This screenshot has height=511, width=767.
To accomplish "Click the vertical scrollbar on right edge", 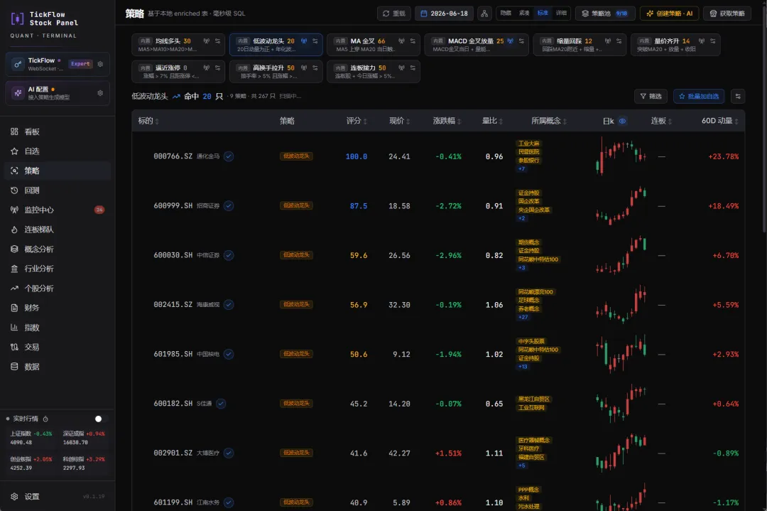I will [764, 117].
